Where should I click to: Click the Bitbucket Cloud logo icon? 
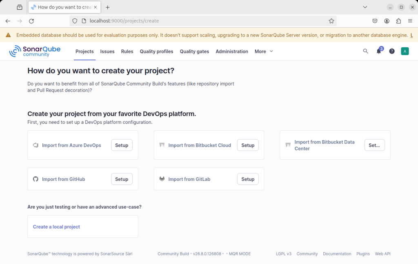pyautogui.click(x=162, y=145)
